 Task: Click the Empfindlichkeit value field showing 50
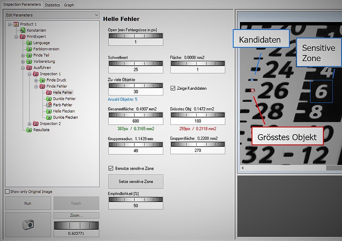(135, 206)
